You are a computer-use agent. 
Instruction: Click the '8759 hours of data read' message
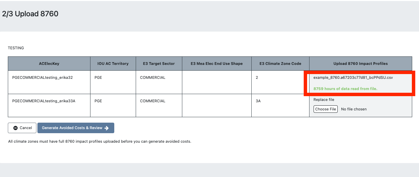pos(345,89)
